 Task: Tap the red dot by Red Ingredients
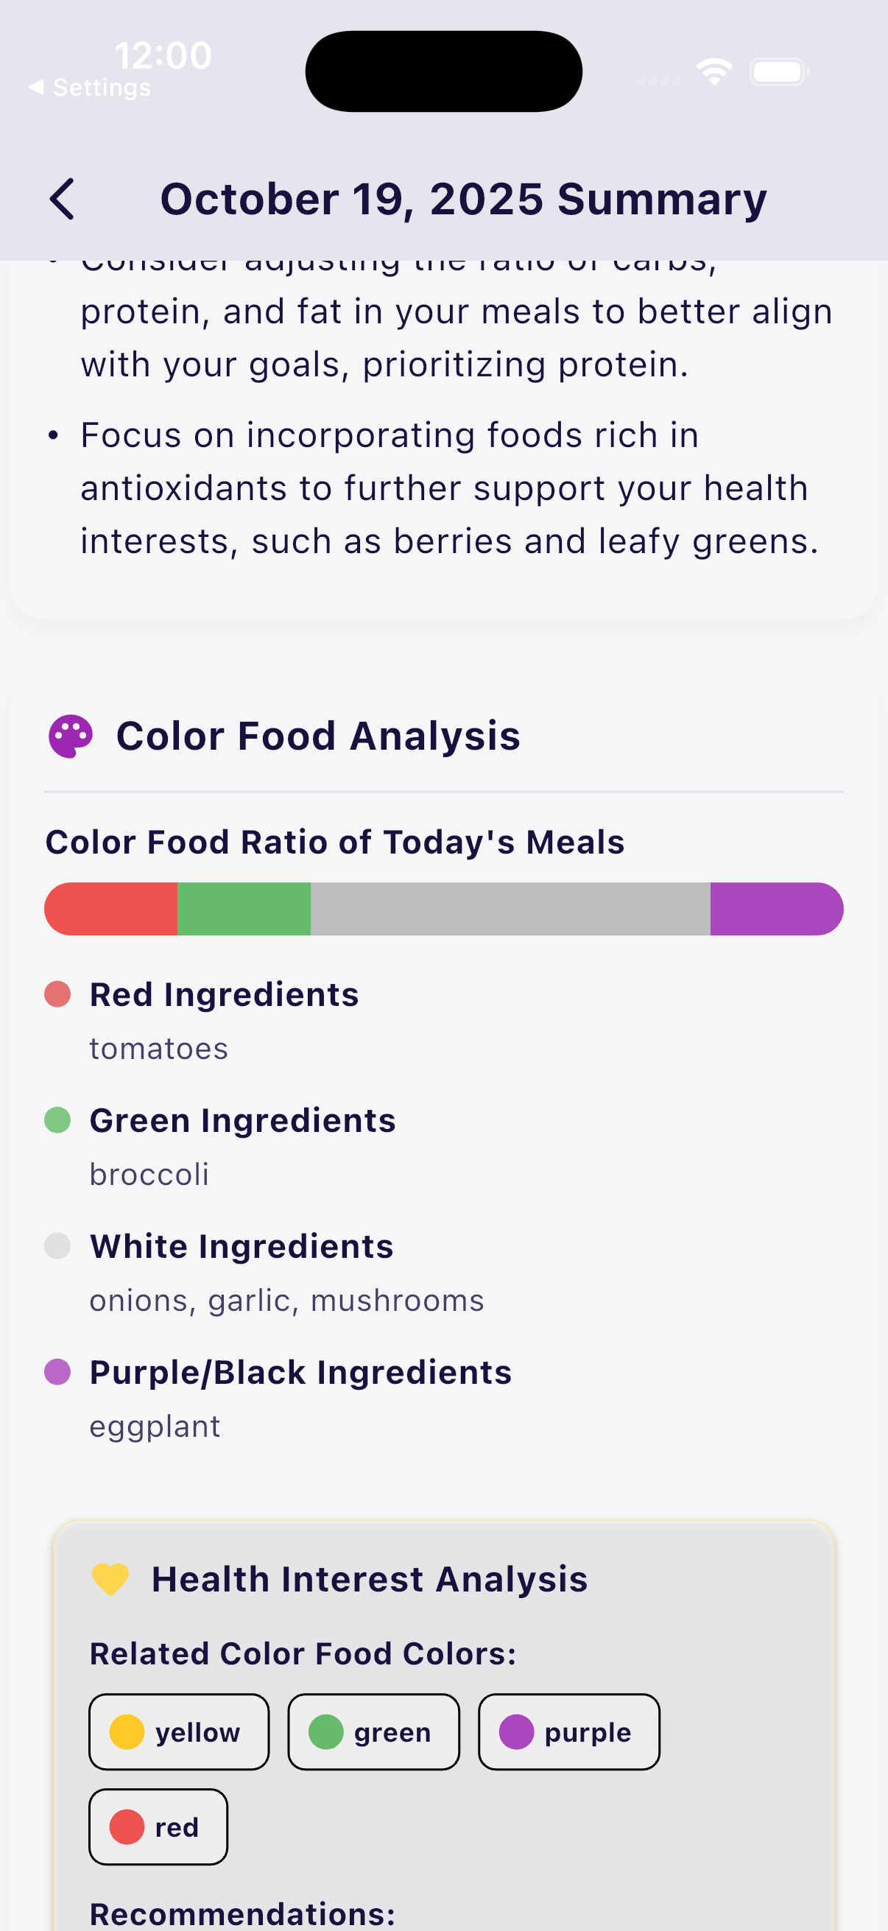click(57, 995)
